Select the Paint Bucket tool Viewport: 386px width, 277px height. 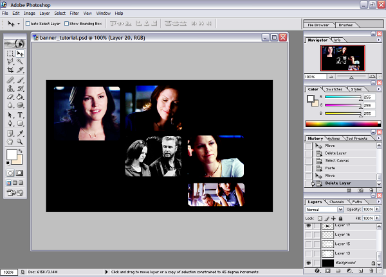click(x=20, y=97)
